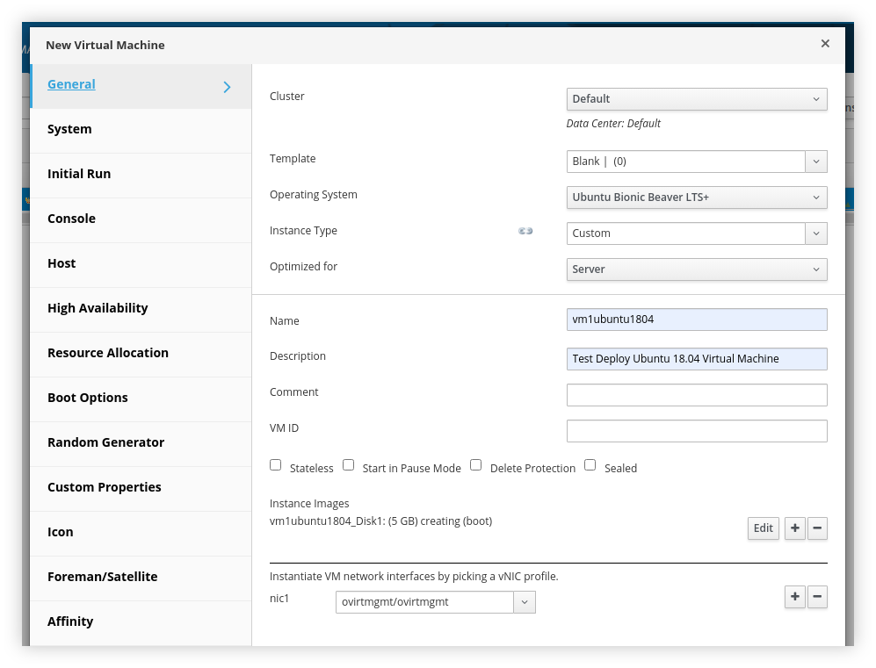Remove the instance image disk
The image size is (876, 668).
point(817,528)
